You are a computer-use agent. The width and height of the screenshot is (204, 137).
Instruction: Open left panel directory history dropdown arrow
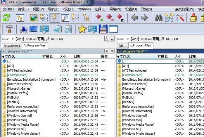pyautogui.click(x=112, y=51)
